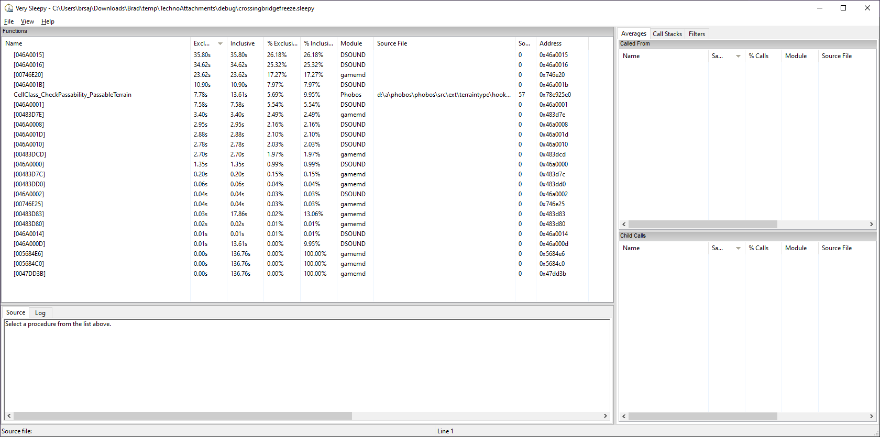This screenshot has height=437, width=880.
Task: Sort by Exclusive time column header
Action: coord(208,43)
